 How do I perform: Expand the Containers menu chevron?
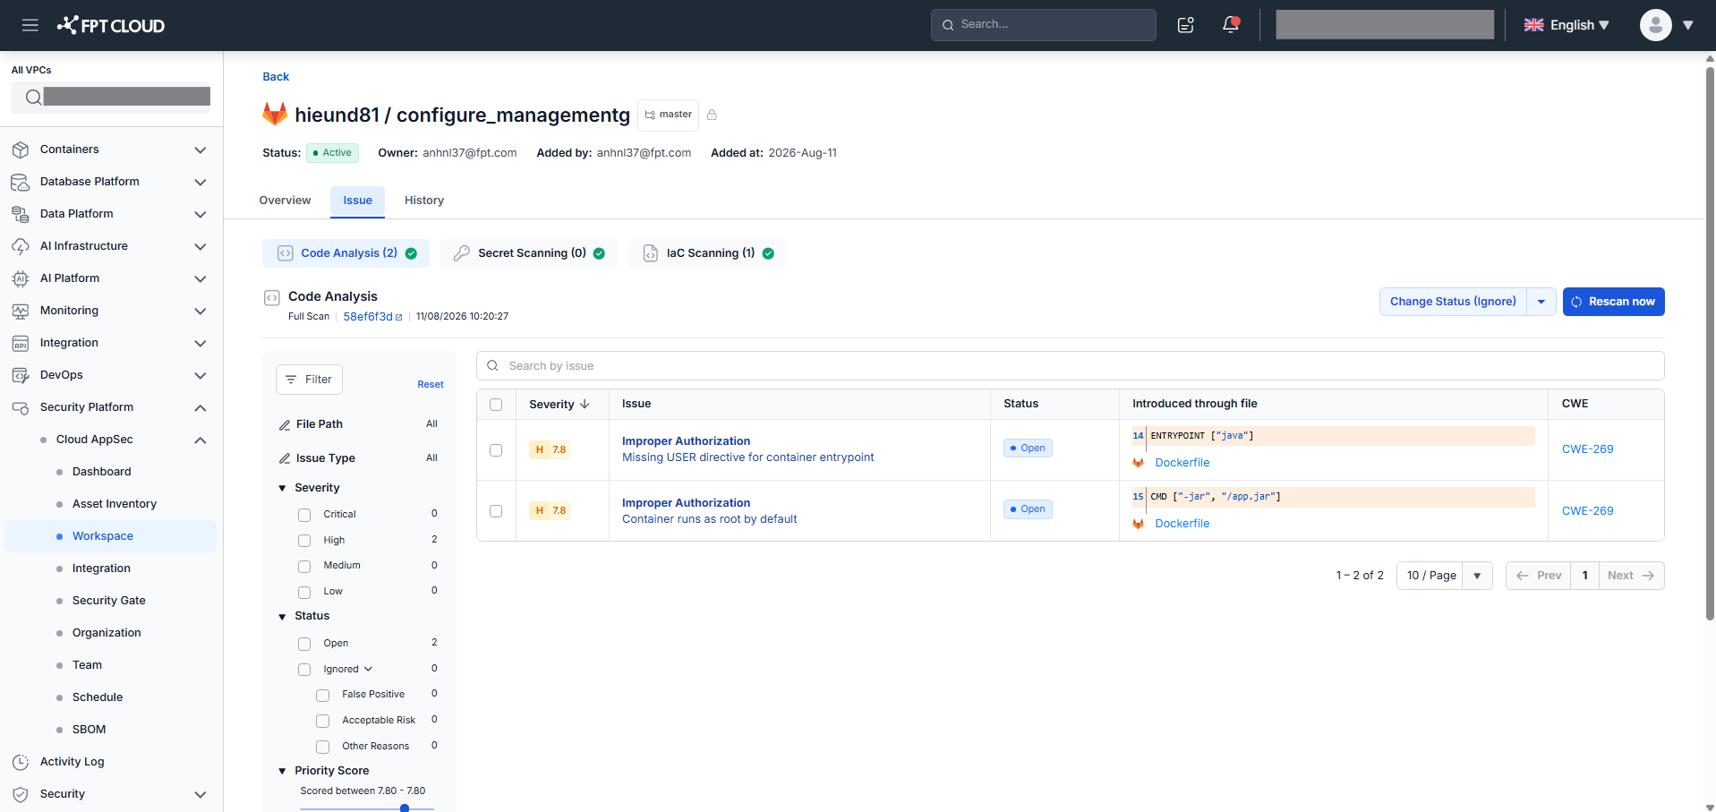[x=201, y=150]
